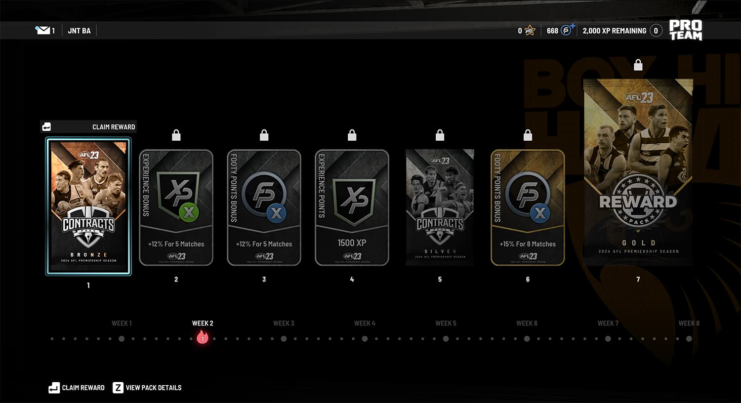This screenshot has height=403, width=741.
Task: Click the star coin currency icon
Action: [x=530, y=31]
